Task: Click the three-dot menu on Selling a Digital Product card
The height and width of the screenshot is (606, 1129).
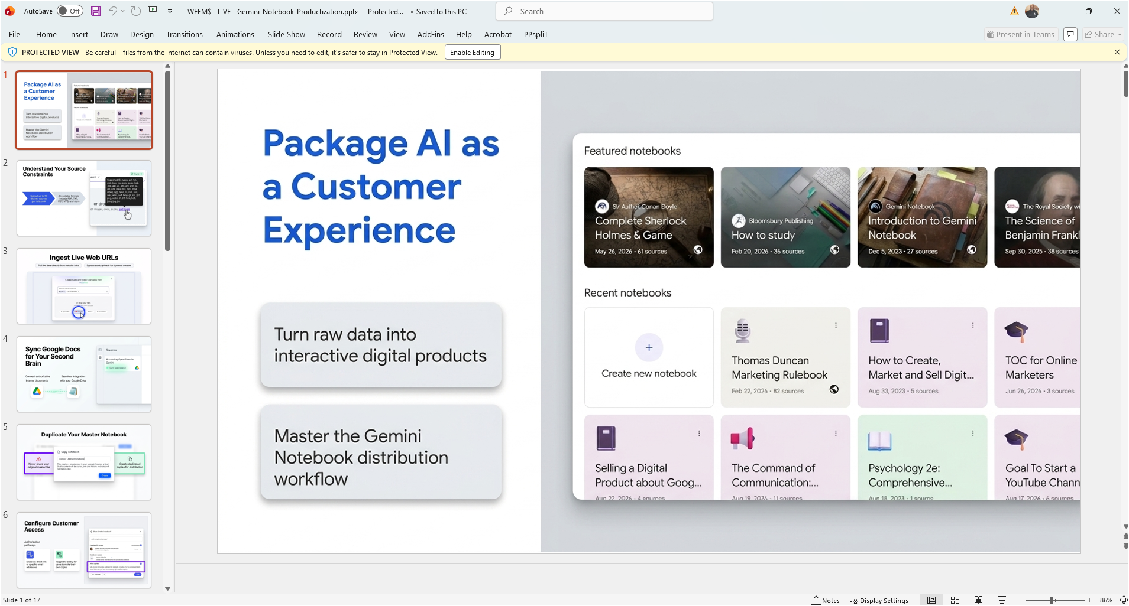Action: [699, 434]
